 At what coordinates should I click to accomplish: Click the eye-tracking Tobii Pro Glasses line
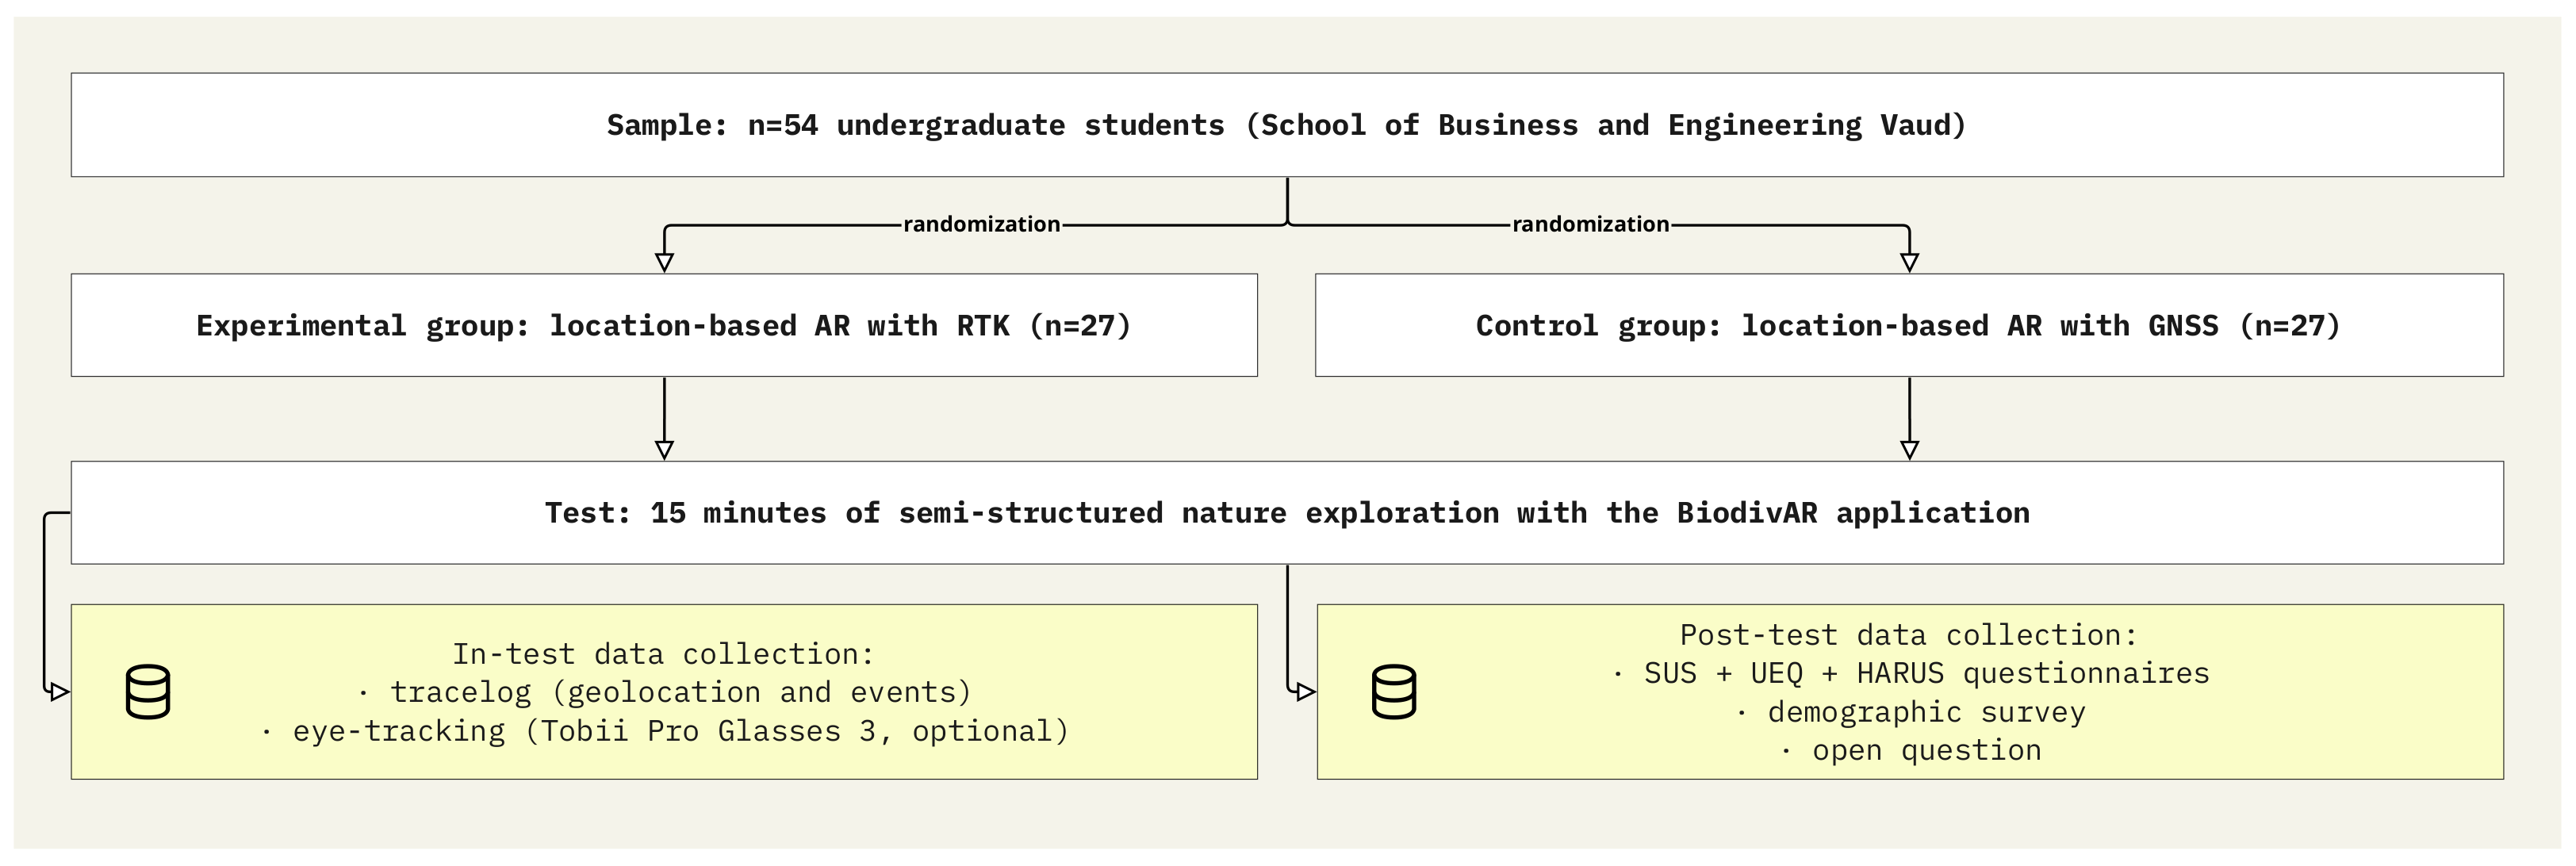665,731
